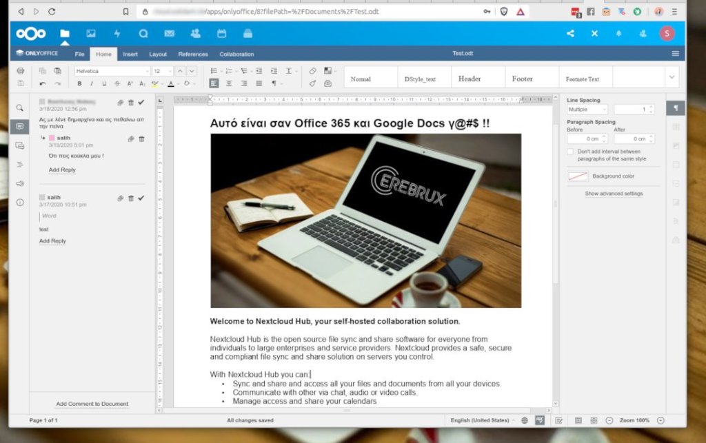Expand the font size dropdown
Screen dimensions: 706x443
click(x=168, y=70)
